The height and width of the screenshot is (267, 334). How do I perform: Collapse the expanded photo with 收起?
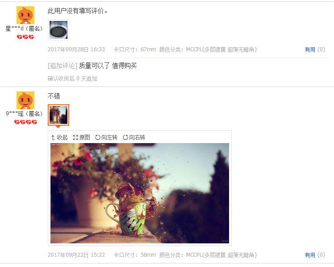click(x=59, y=138)
